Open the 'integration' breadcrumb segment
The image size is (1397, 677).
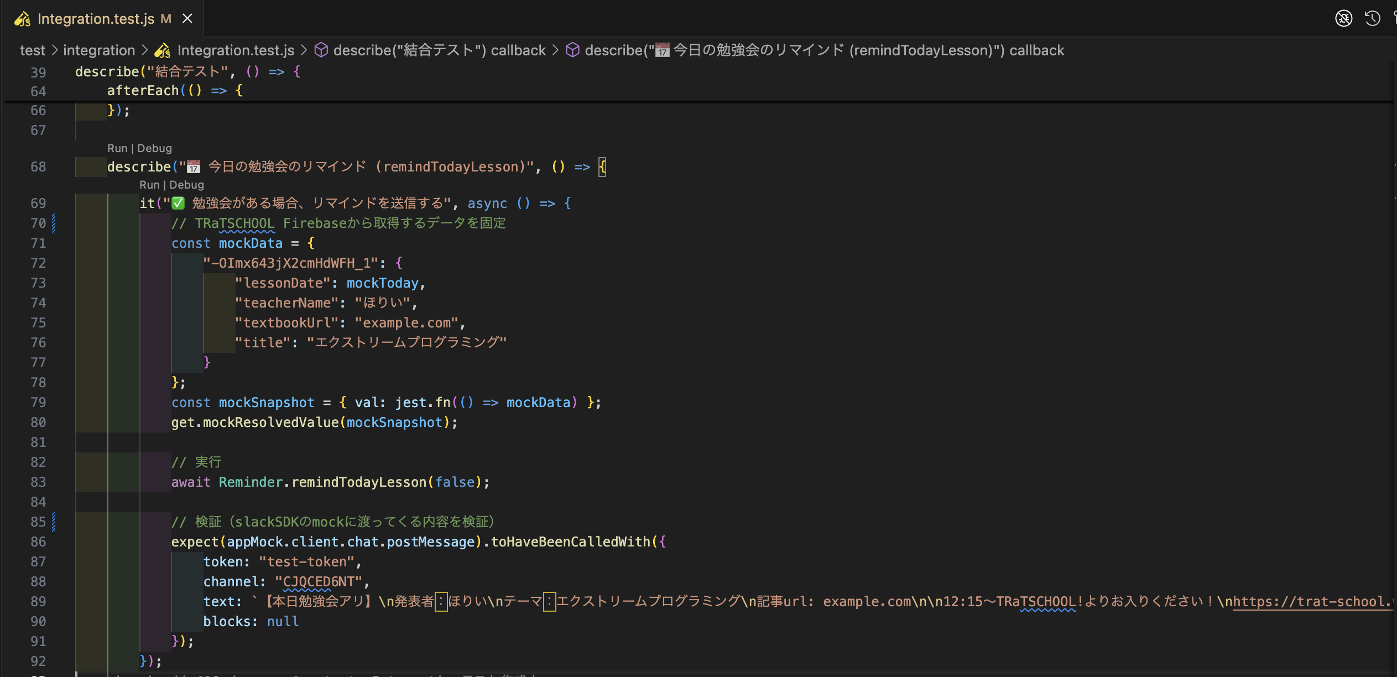tap(99, 50)
